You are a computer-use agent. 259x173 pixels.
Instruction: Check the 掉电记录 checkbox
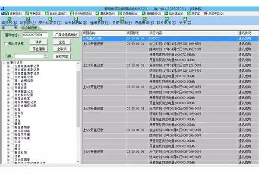click(x=12, y=84)
